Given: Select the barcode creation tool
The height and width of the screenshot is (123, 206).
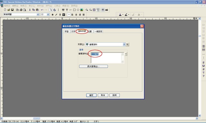Looking at the screenshot, I should (x=63, y=10).
